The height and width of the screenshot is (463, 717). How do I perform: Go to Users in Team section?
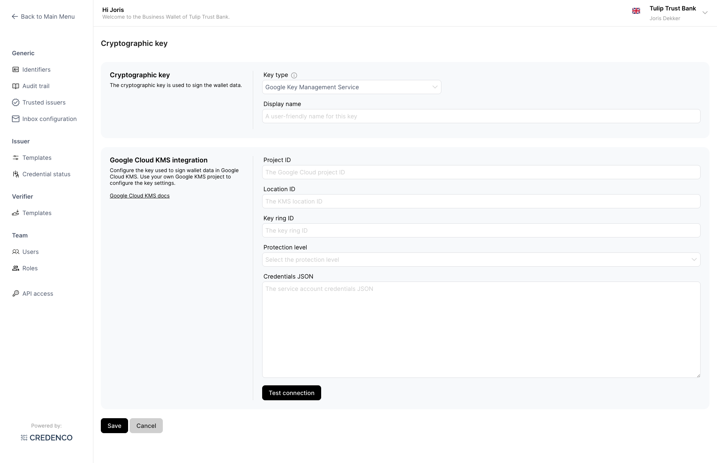(x=30, y=252)
